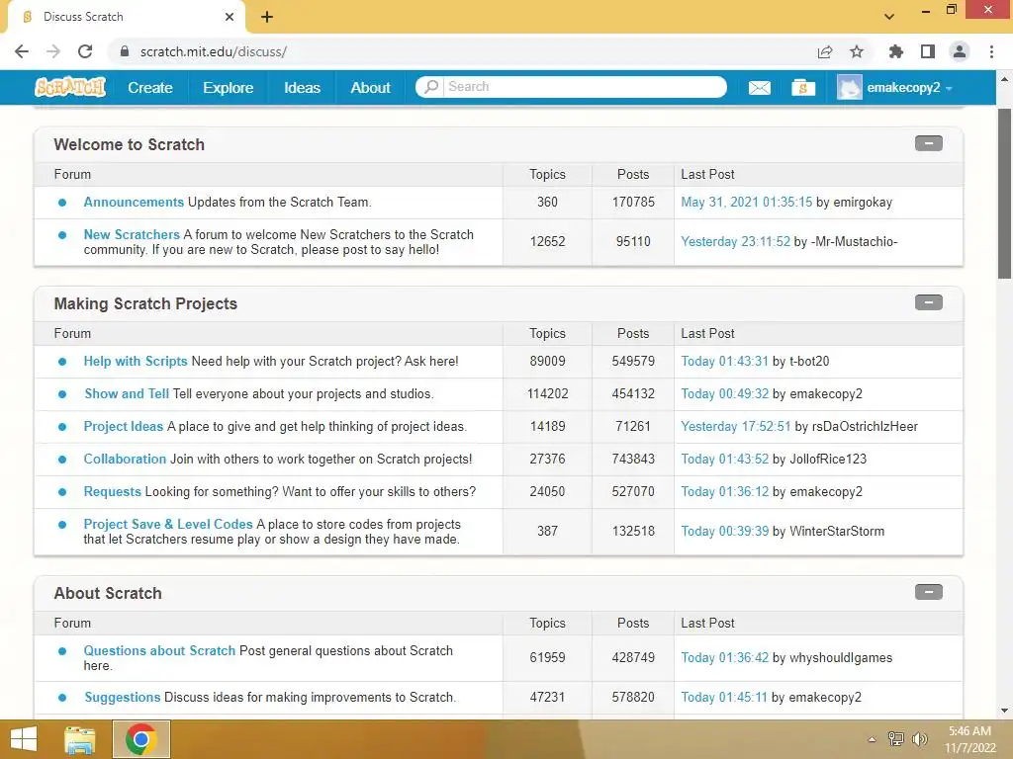Reload the page
This screenshot has height=759, width=1013.
coord(85,51)
